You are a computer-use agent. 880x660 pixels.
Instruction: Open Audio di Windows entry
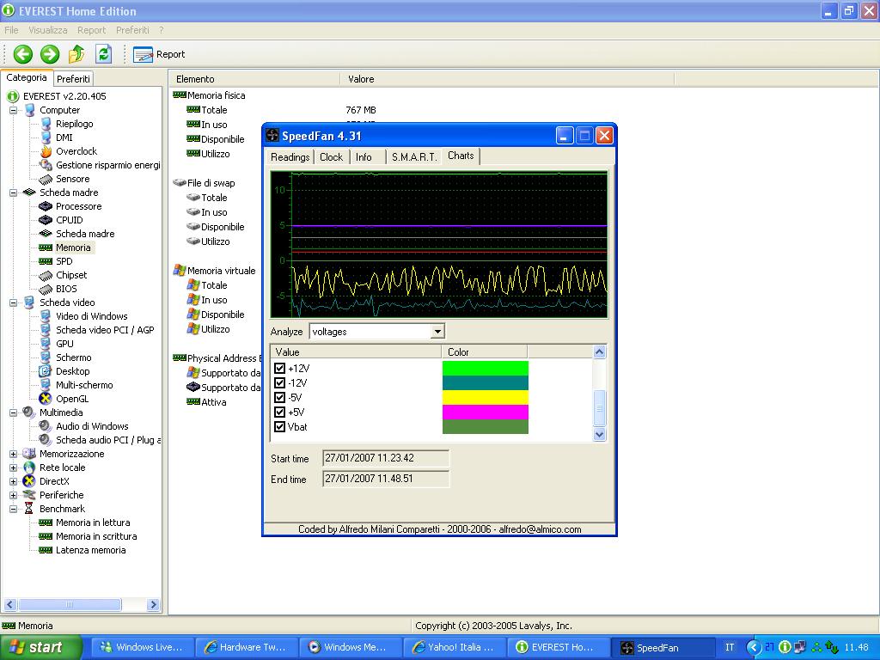tap(92, 426)
